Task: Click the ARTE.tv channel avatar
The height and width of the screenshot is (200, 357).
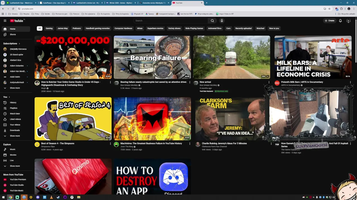Action: pyautogui.click(x=277, y=83)
